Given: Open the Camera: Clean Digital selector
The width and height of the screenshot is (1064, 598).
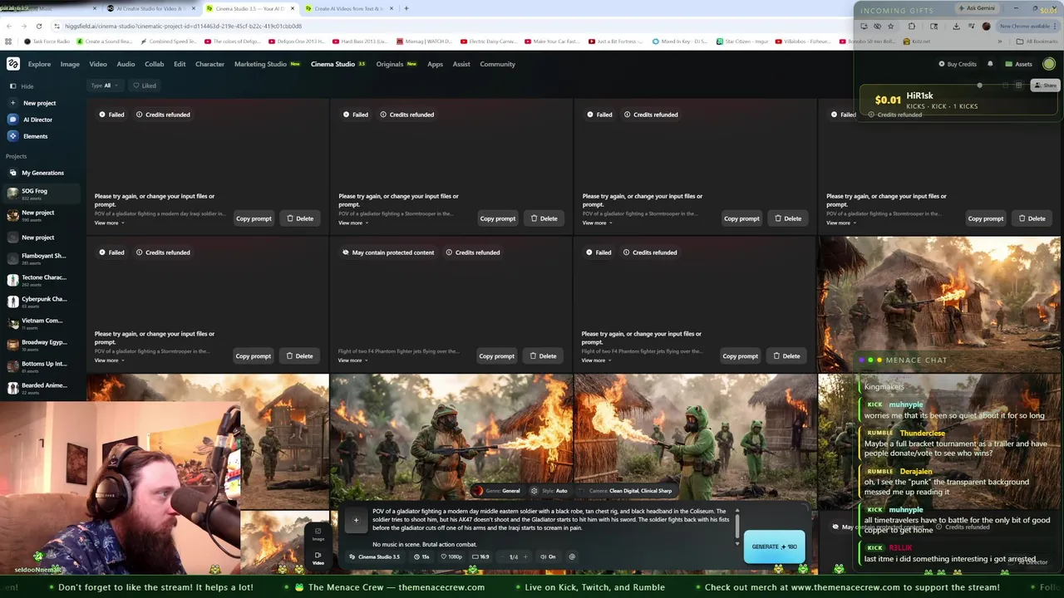Looking at the screenshot, I should (x=625, y=491).
